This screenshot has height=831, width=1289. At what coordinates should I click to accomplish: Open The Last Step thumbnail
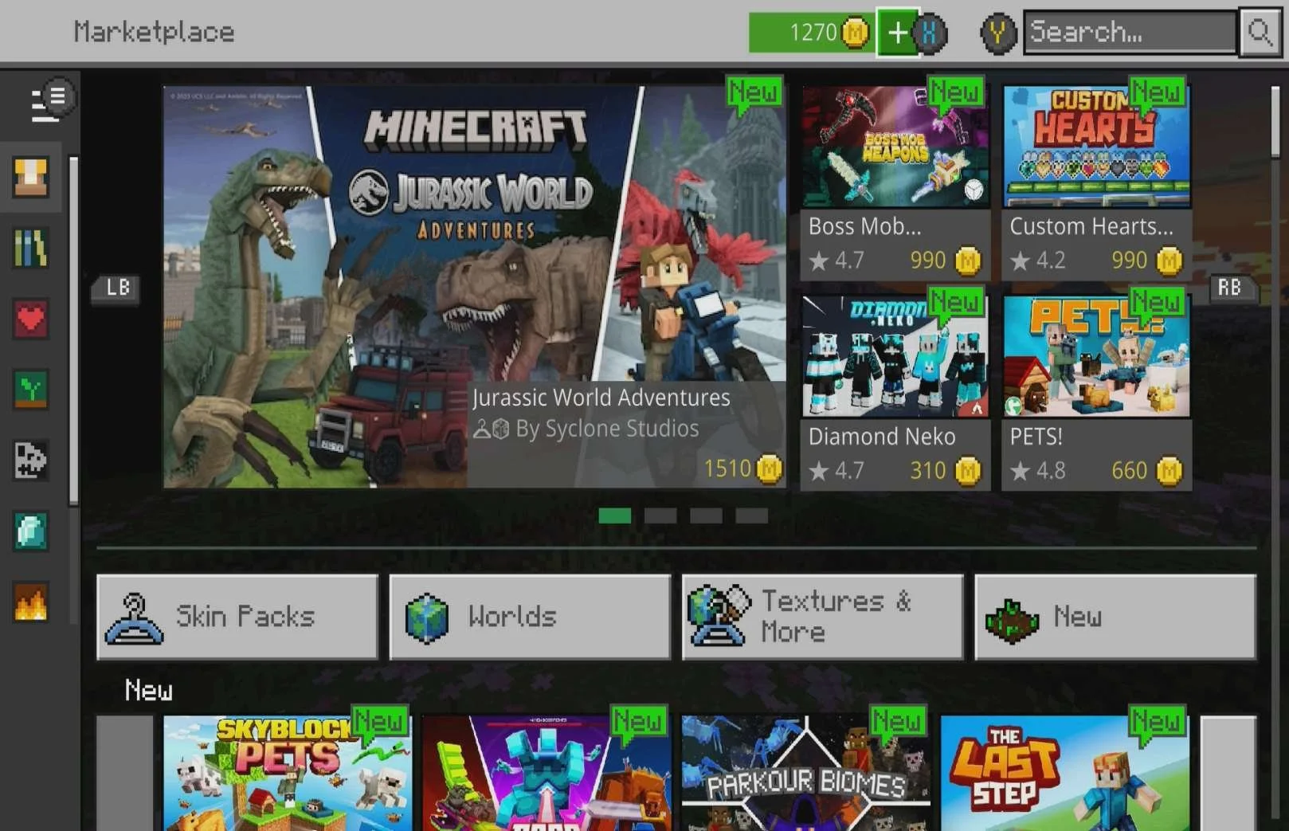[x=1065, y=773]
